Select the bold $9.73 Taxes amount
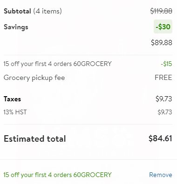The width and height of the screenshot is (177, 184). click(164, 99)
